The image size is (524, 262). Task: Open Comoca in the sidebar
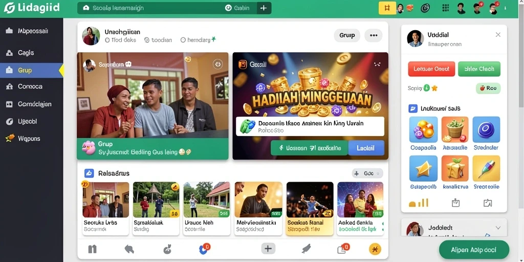(31, 86)
